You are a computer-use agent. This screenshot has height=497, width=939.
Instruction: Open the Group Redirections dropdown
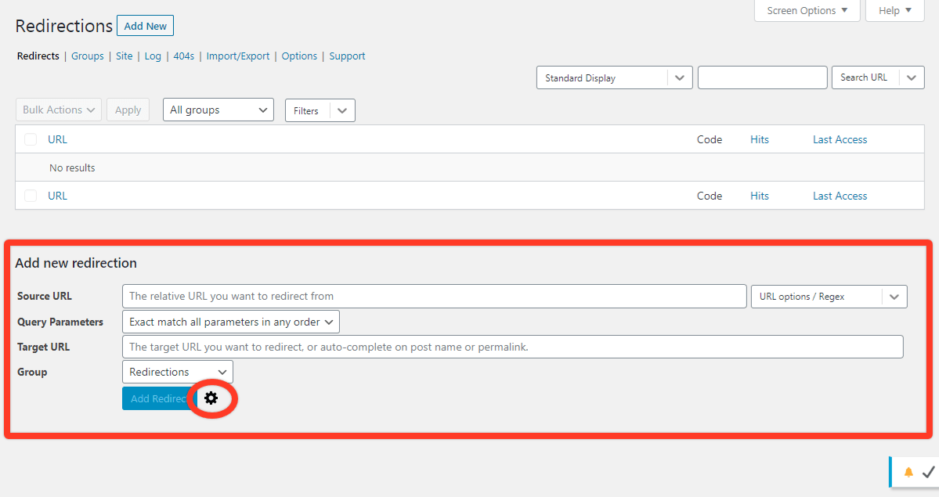coord(177,372)
